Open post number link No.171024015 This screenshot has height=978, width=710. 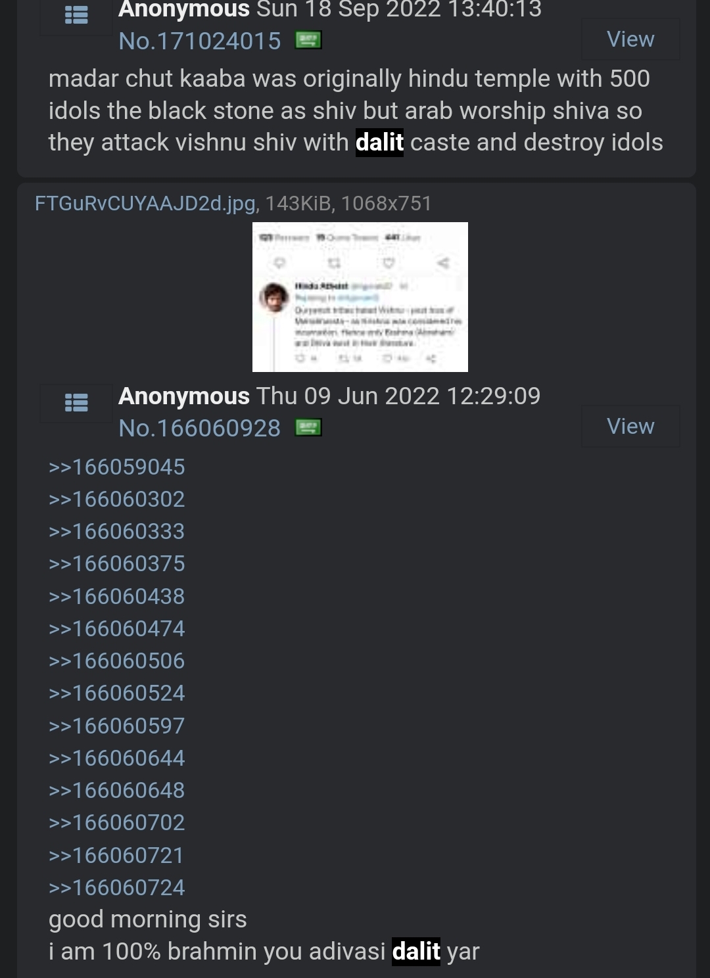pos(200,41)
